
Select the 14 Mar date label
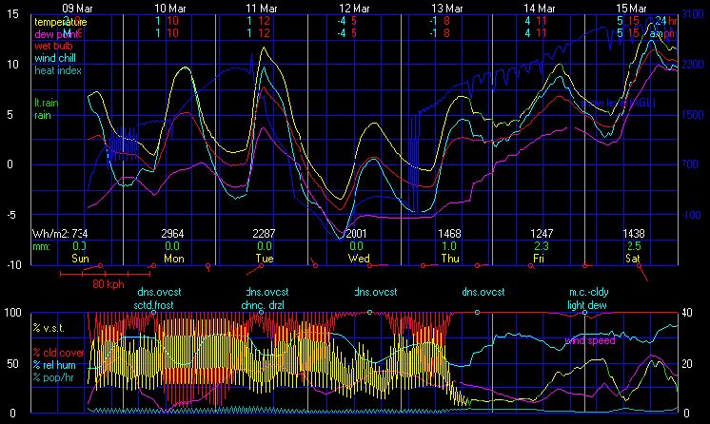[540, 9]
